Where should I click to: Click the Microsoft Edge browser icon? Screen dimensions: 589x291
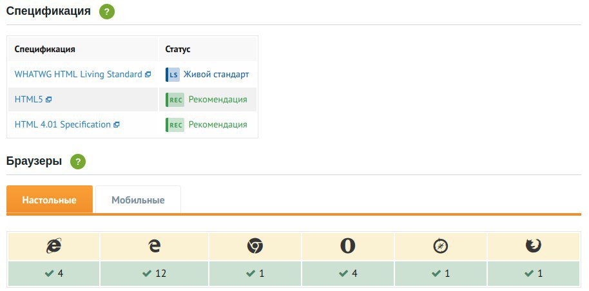(155, 247)
